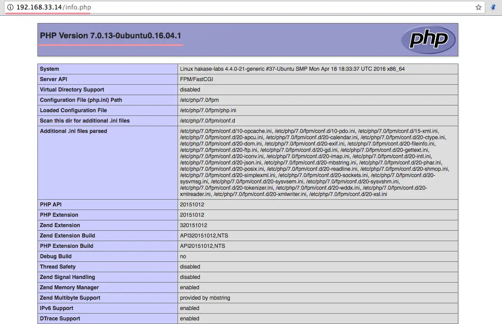Click the Zend Memory Manager label

click(69, 287)
